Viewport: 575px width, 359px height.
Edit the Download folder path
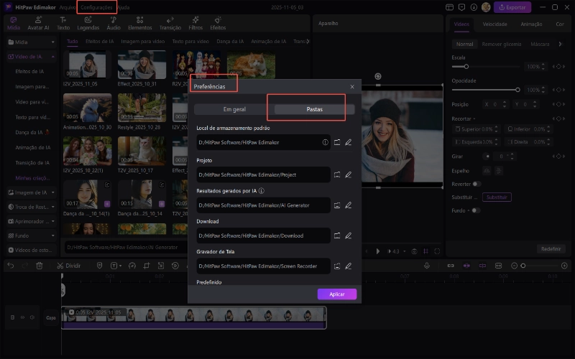[x=348, y=235]
